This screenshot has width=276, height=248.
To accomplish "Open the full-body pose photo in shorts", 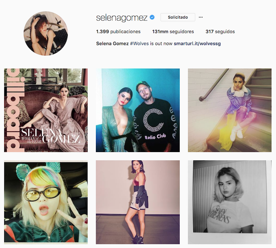I will pos(138,202).
